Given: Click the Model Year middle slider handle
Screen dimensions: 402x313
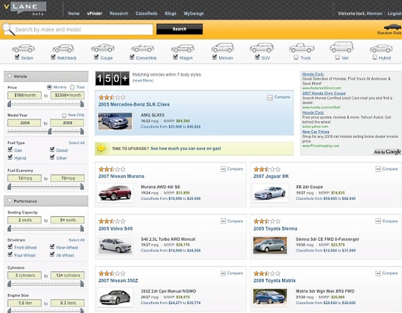Looking at the screenshot, I should click(x=50, y=132).
